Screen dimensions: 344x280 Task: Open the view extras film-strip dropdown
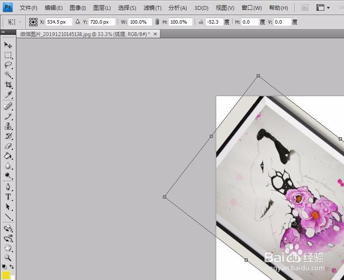pos(323,8)
